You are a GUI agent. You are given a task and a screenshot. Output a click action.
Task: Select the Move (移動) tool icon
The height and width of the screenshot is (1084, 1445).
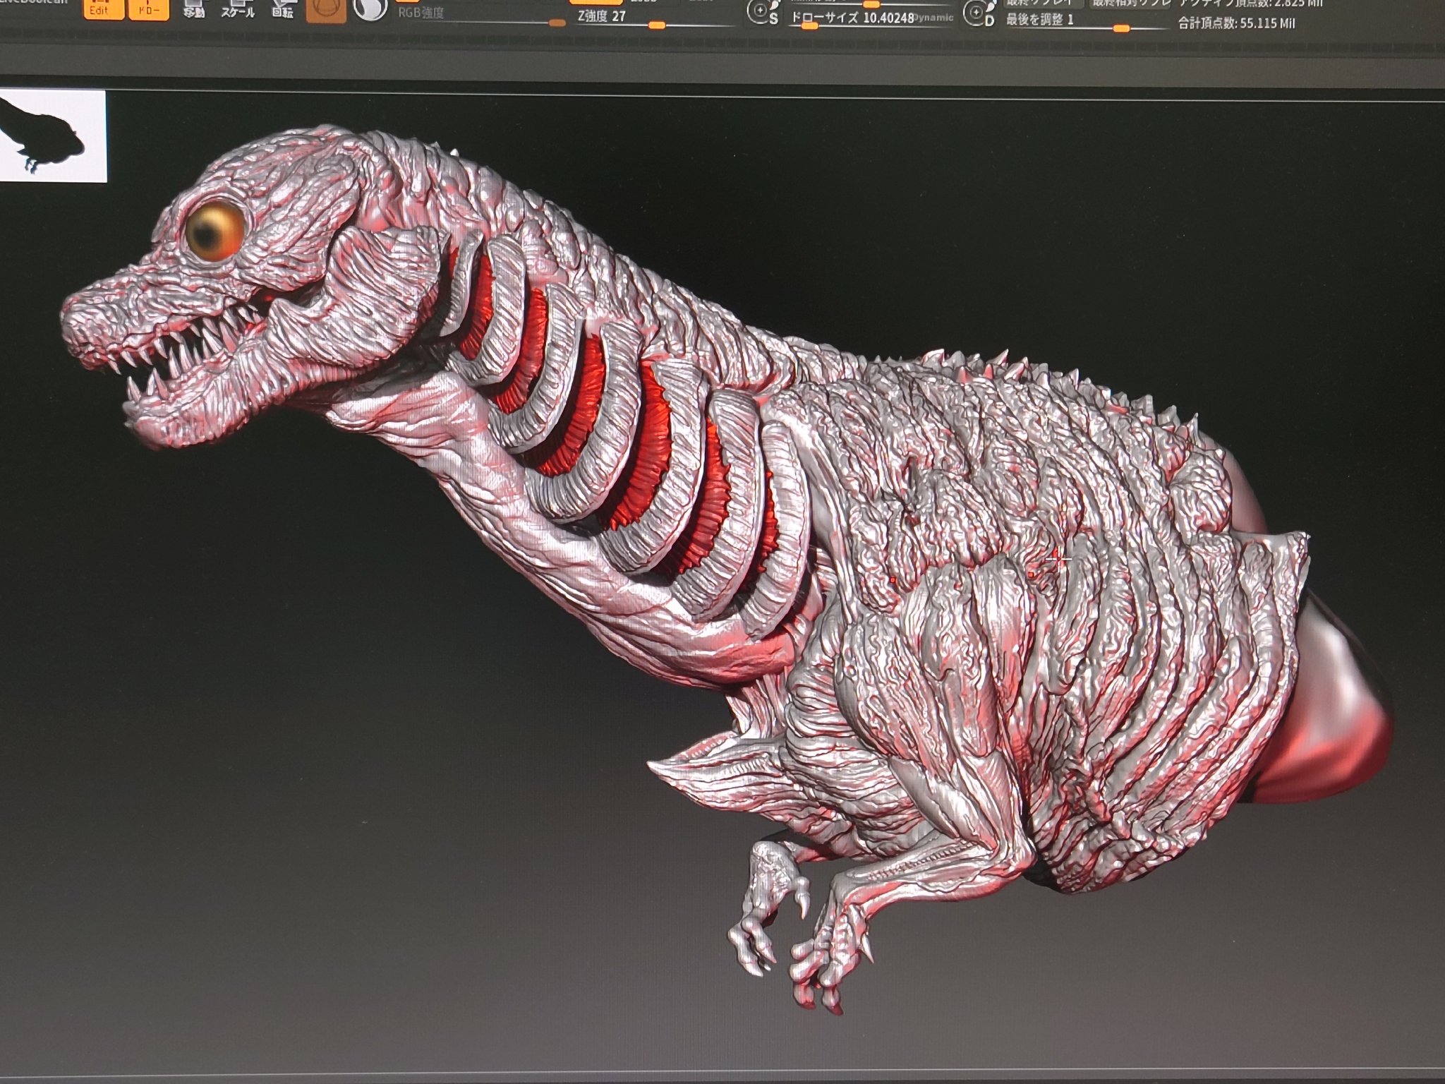point(193,10)
